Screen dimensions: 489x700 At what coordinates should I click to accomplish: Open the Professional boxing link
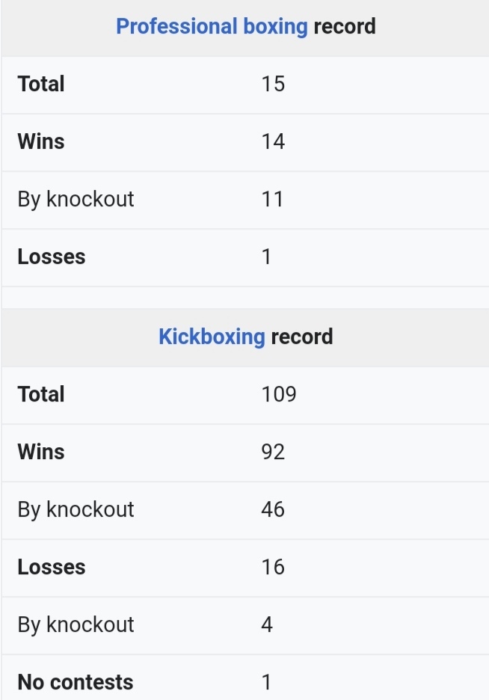coord(212,27)
